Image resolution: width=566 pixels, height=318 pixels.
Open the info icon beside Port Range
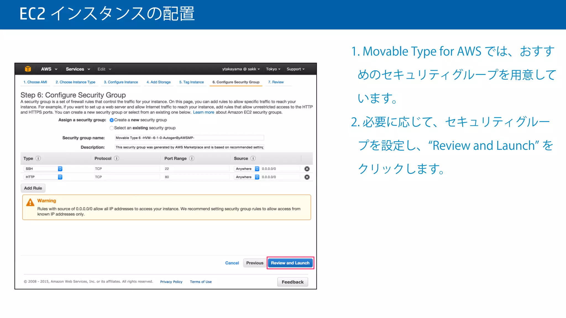[x=192, y=158]
